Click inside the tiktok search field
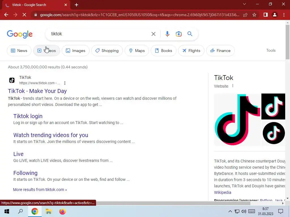Screen dimensions: 290x217 click(100, 34)
